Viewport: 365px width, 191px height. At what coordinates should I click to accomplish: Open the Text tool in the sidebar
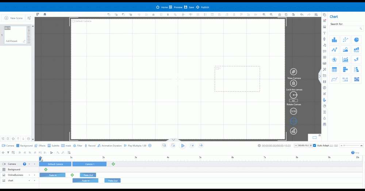(324, 33)
